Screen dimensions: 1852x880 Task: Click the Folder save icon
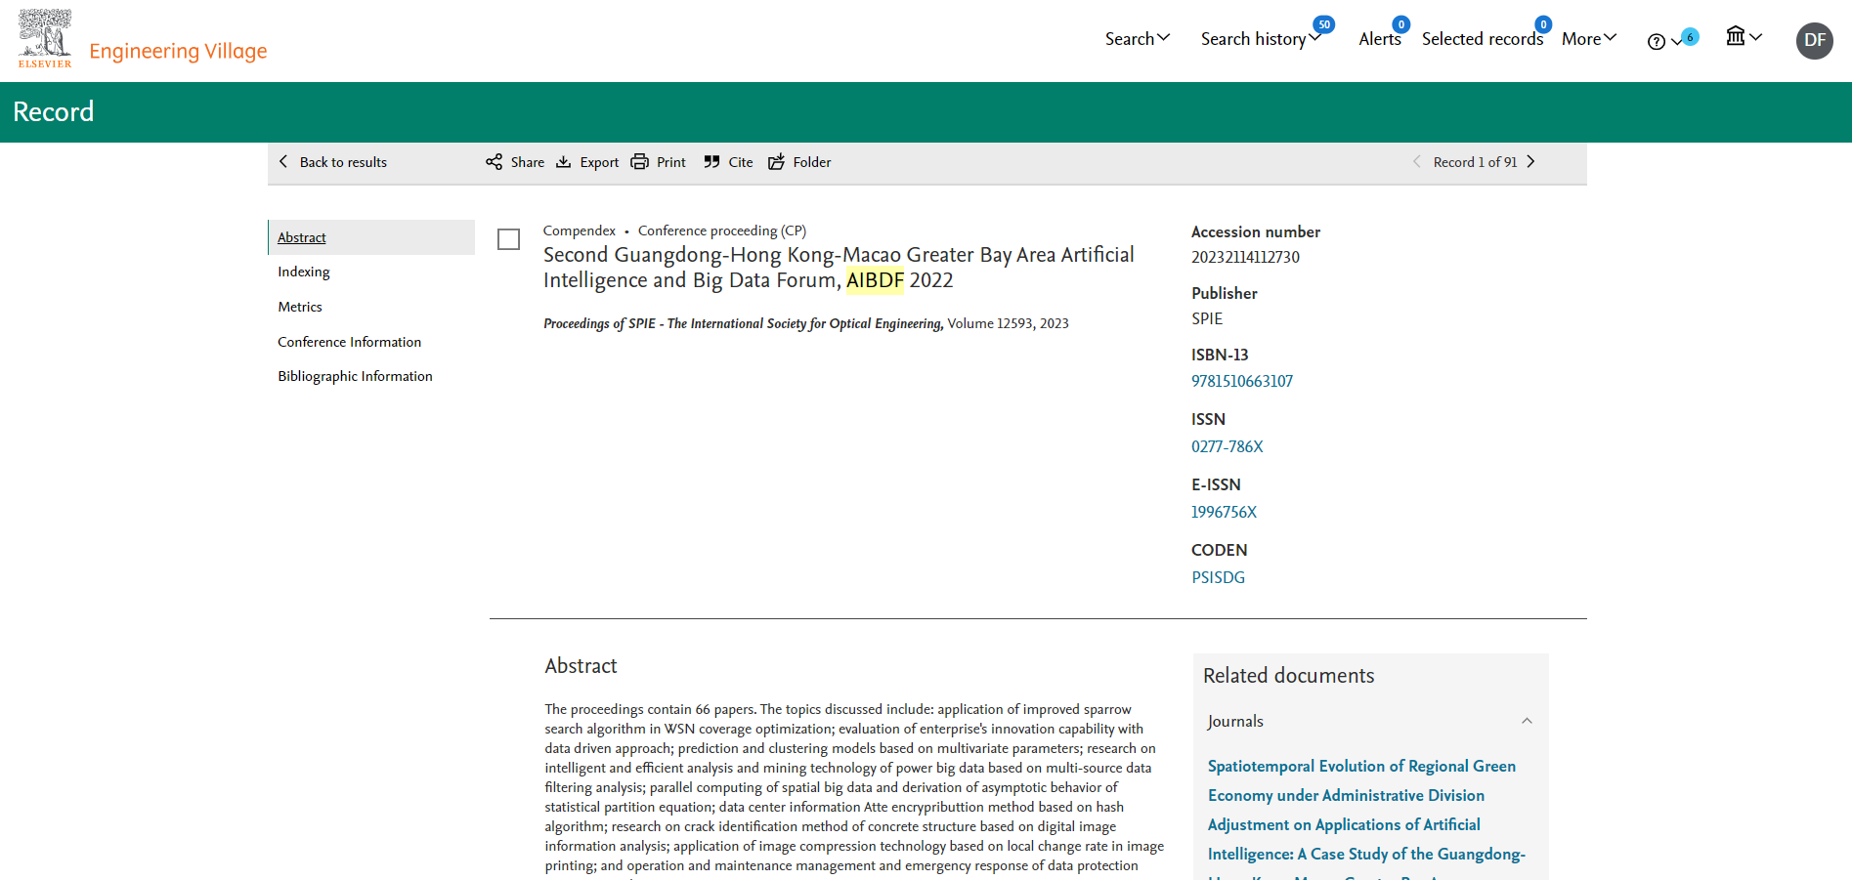(x=776, y=162)
